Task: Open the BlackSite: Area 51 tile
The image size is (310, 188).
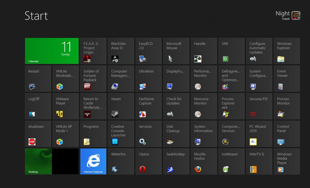Action: pyautogui.click(x=121, y=51)
